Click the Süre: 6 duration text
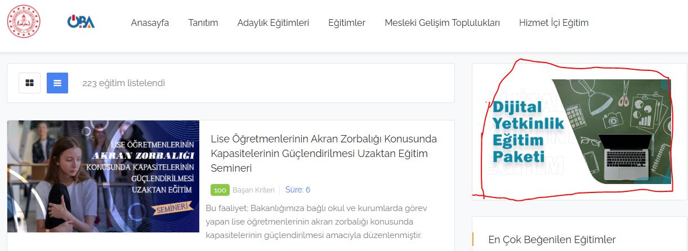This screenshot has height=251, width=688. (298, 190)
